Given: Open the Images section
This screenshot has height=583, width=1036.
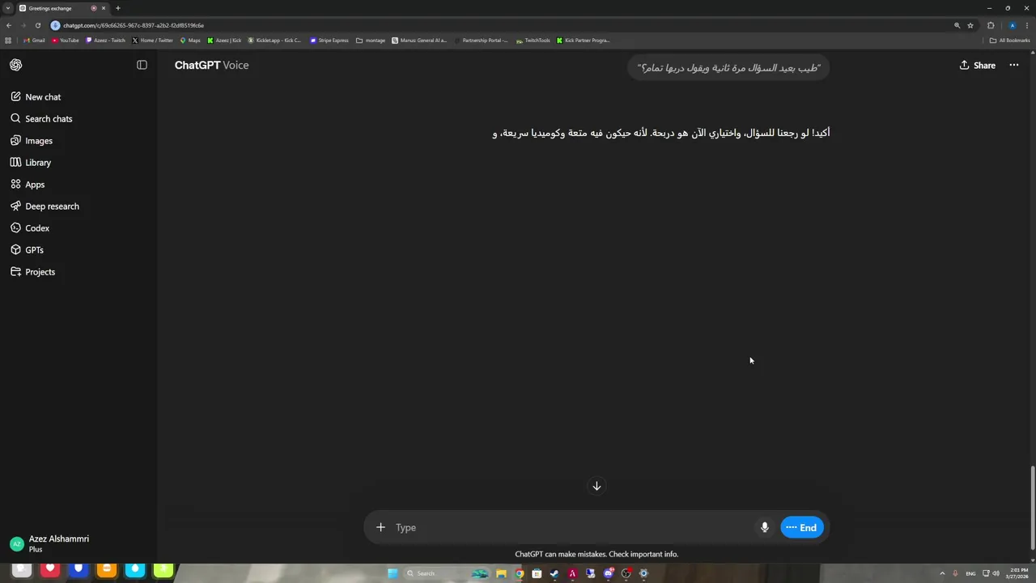Looking at the screenshot, I should coord(78,140).
